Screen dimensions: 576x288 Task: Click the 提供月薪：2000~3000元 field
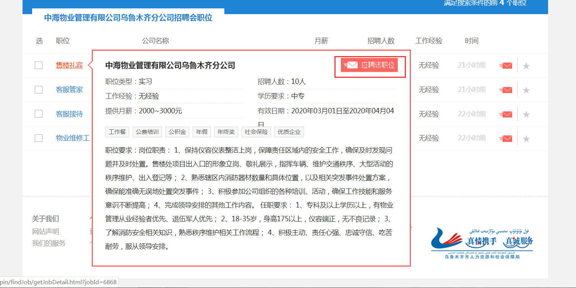pos(144,111)
